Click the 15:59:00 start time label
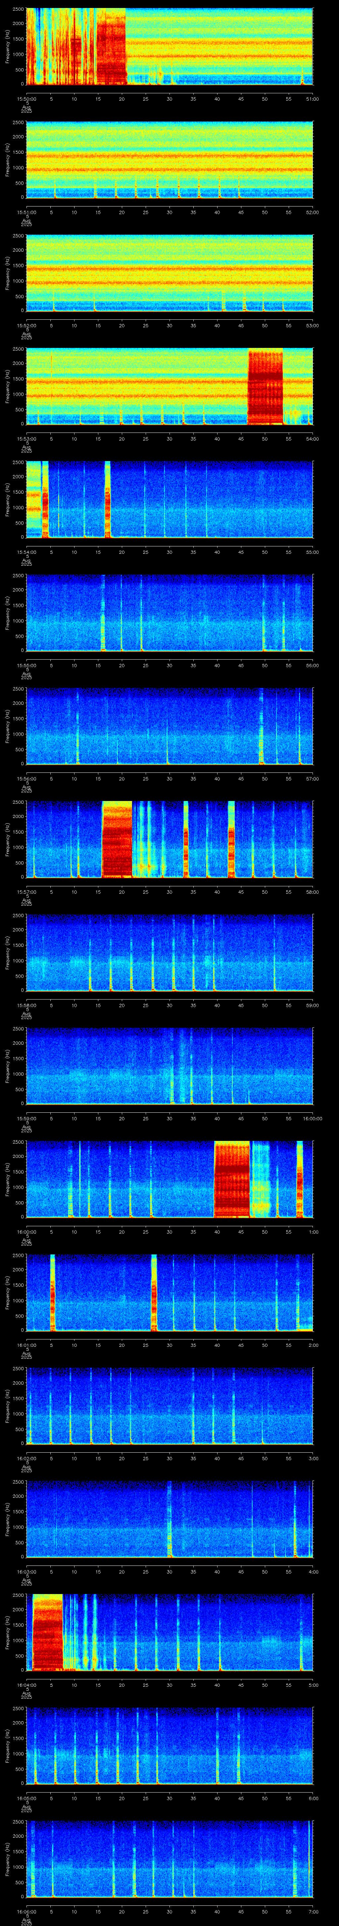The height and width of the screenshot is (1926, 339). point(26,1118)
